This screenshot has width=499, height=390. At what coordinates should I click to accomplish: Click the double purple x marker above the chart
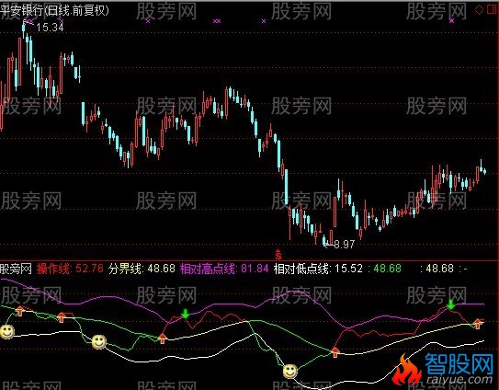pos(217,21)
